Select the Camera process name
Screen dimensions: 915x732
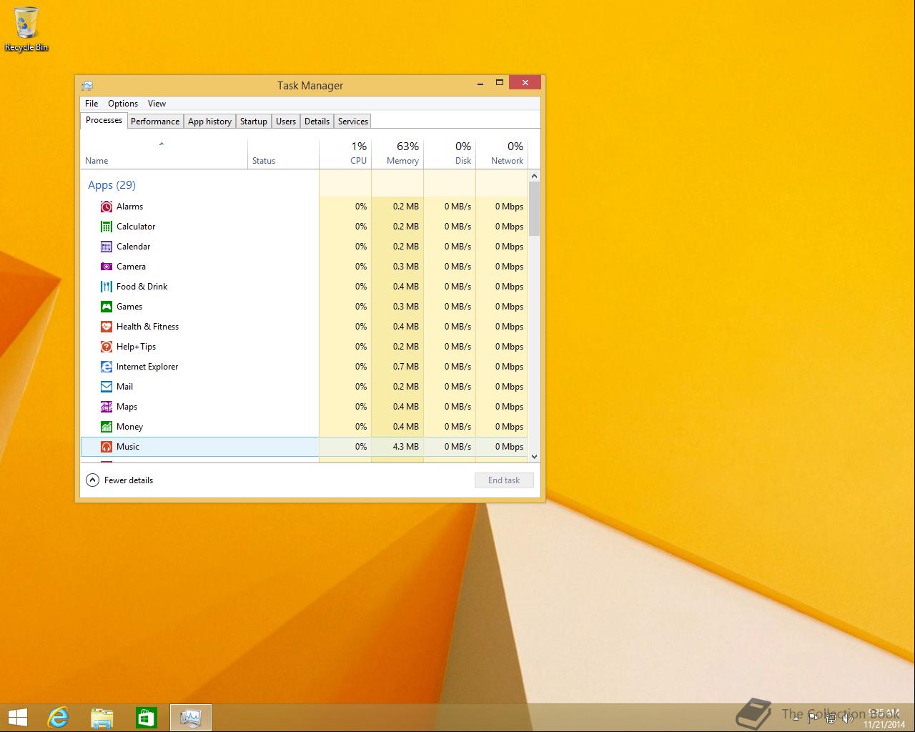click(x=132, y=267)
